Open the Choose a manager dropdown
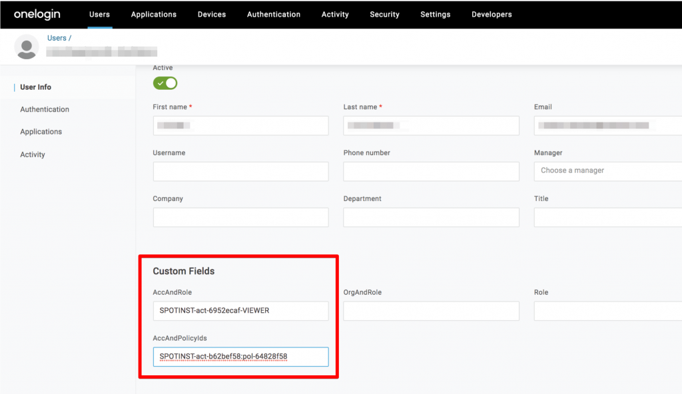This screenshot has width=682, height=394. pos(607,171)
